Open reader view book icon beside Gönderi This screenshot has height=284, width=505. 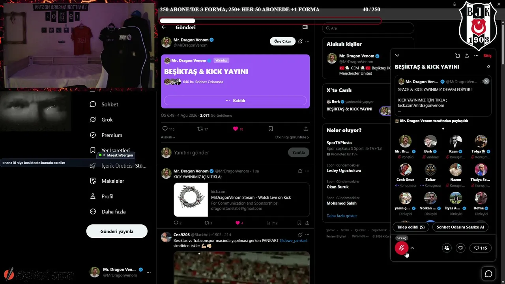point(305,27)
